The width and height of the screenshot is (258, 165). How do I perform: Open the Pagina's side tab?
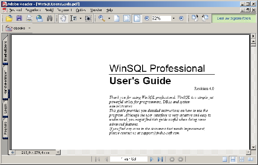pyautogui.click(x=5, y=129)
